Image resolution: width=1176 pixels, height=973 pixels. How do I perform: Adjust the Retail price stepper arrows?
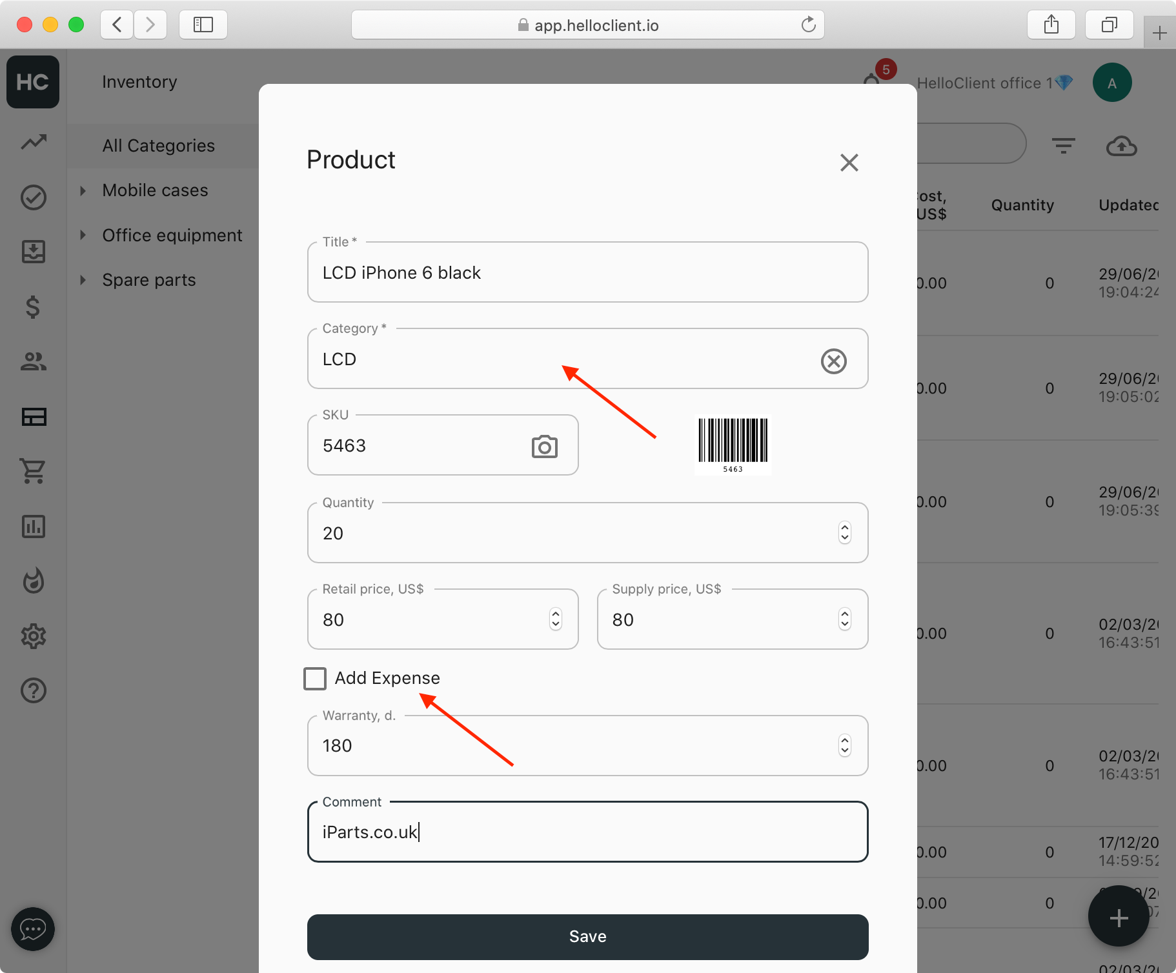tap(556, 619)
